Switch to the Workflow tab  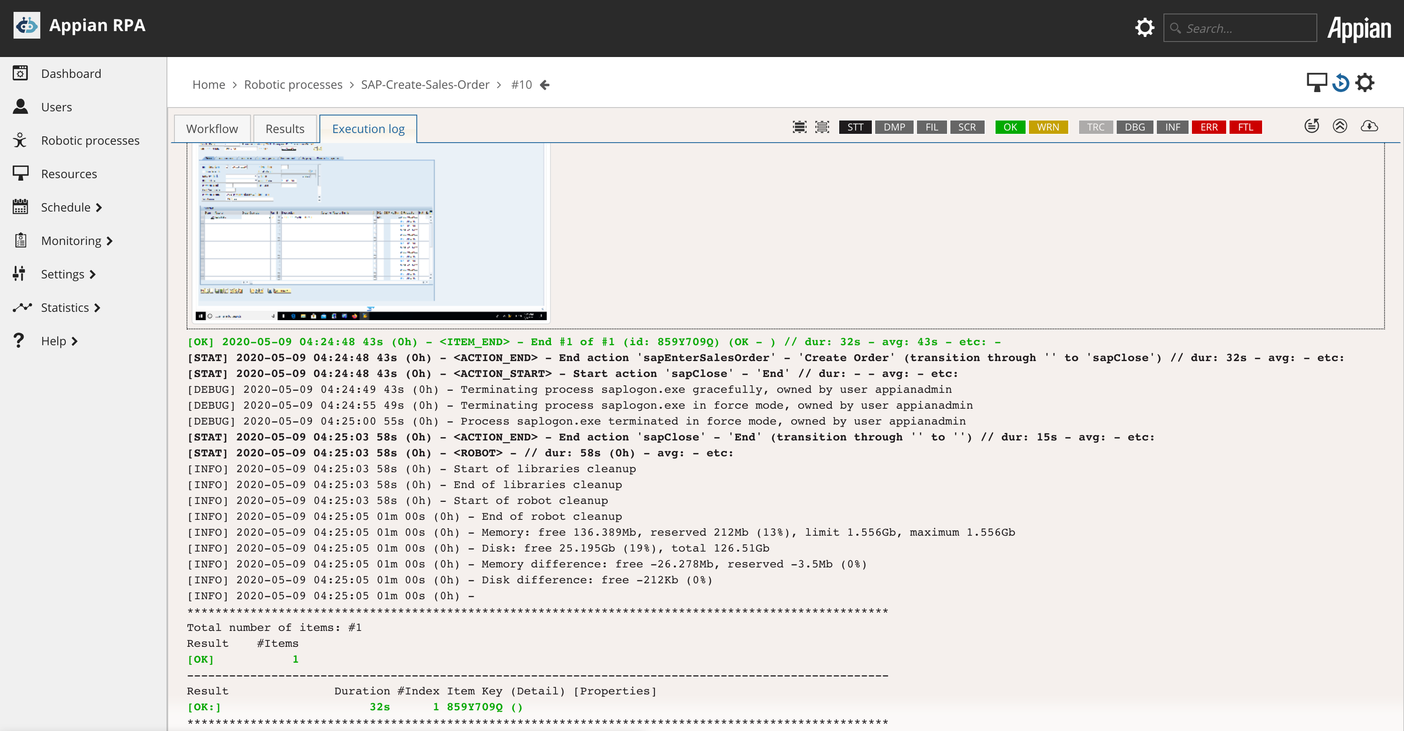[212, 129]
